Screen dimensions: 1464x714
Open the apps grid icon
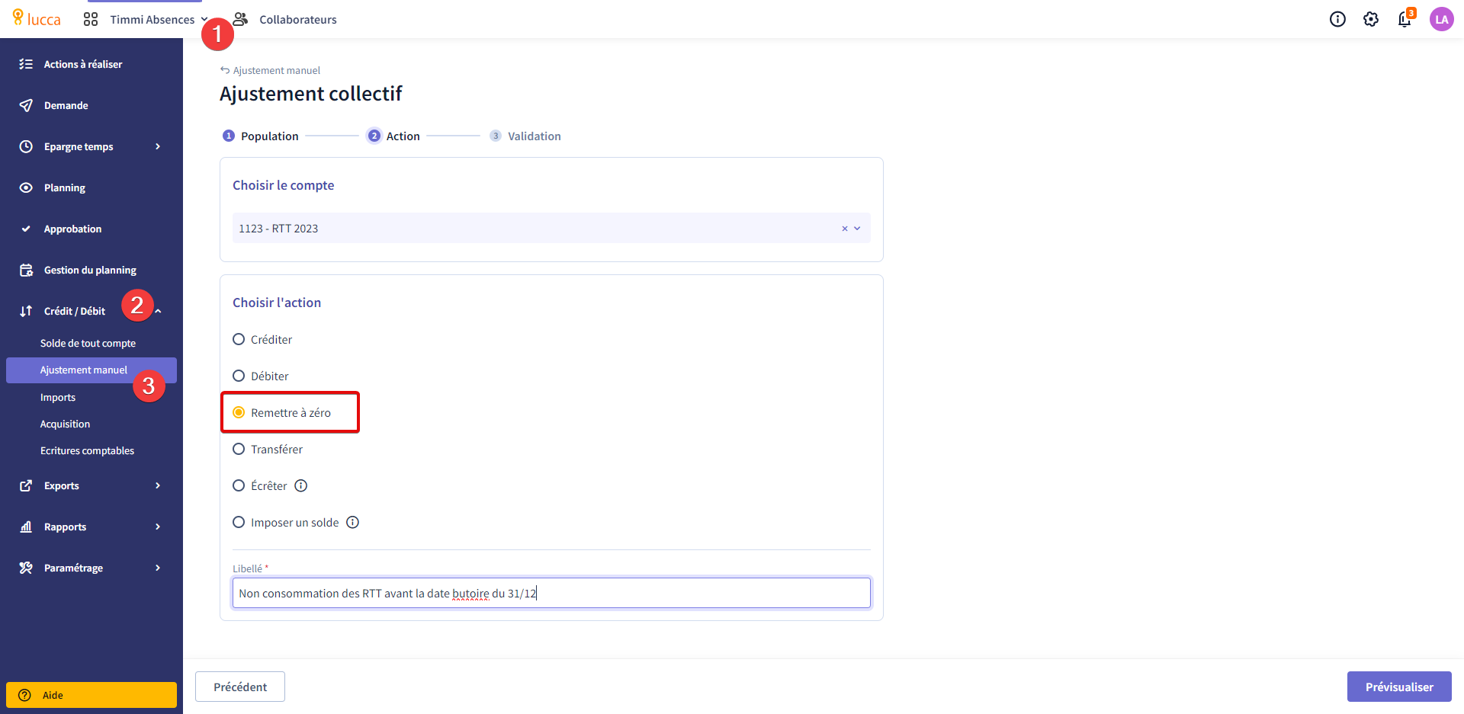coord(91,19)
